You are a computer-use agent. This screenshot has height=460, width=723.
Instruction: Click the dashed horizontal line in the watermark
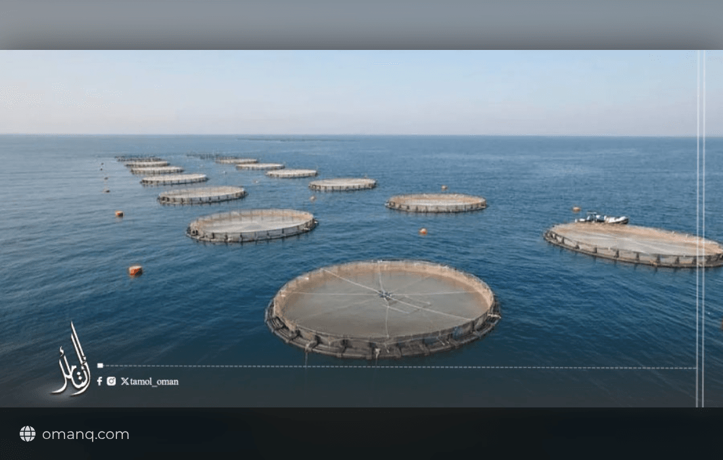coord(400,367)
